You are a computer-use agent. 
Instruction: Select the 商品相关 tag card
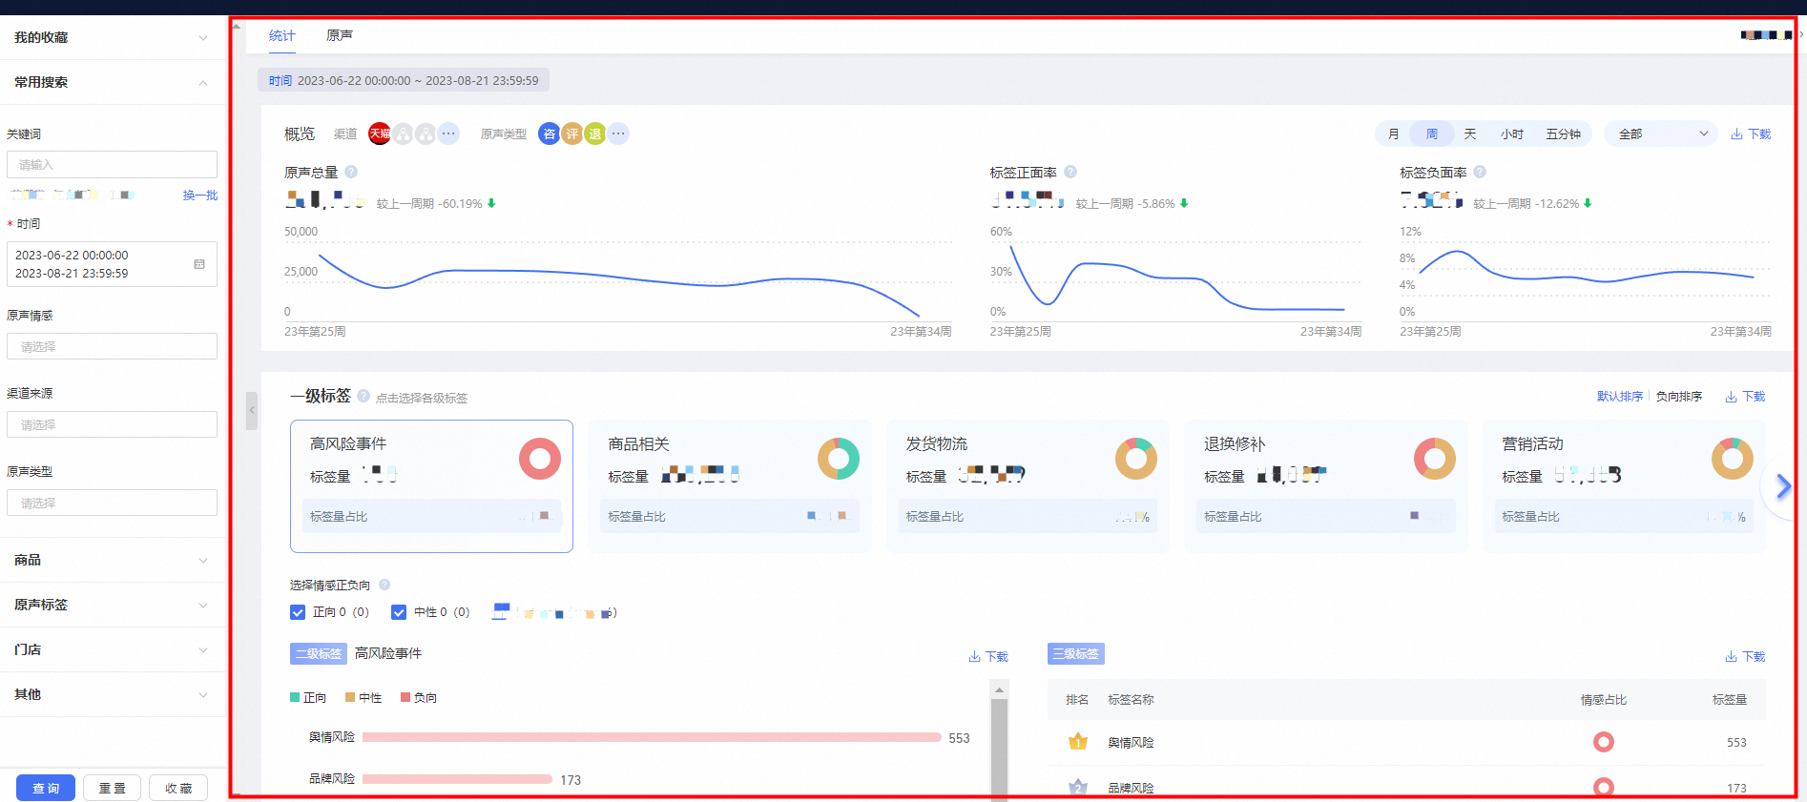point(730,486)
